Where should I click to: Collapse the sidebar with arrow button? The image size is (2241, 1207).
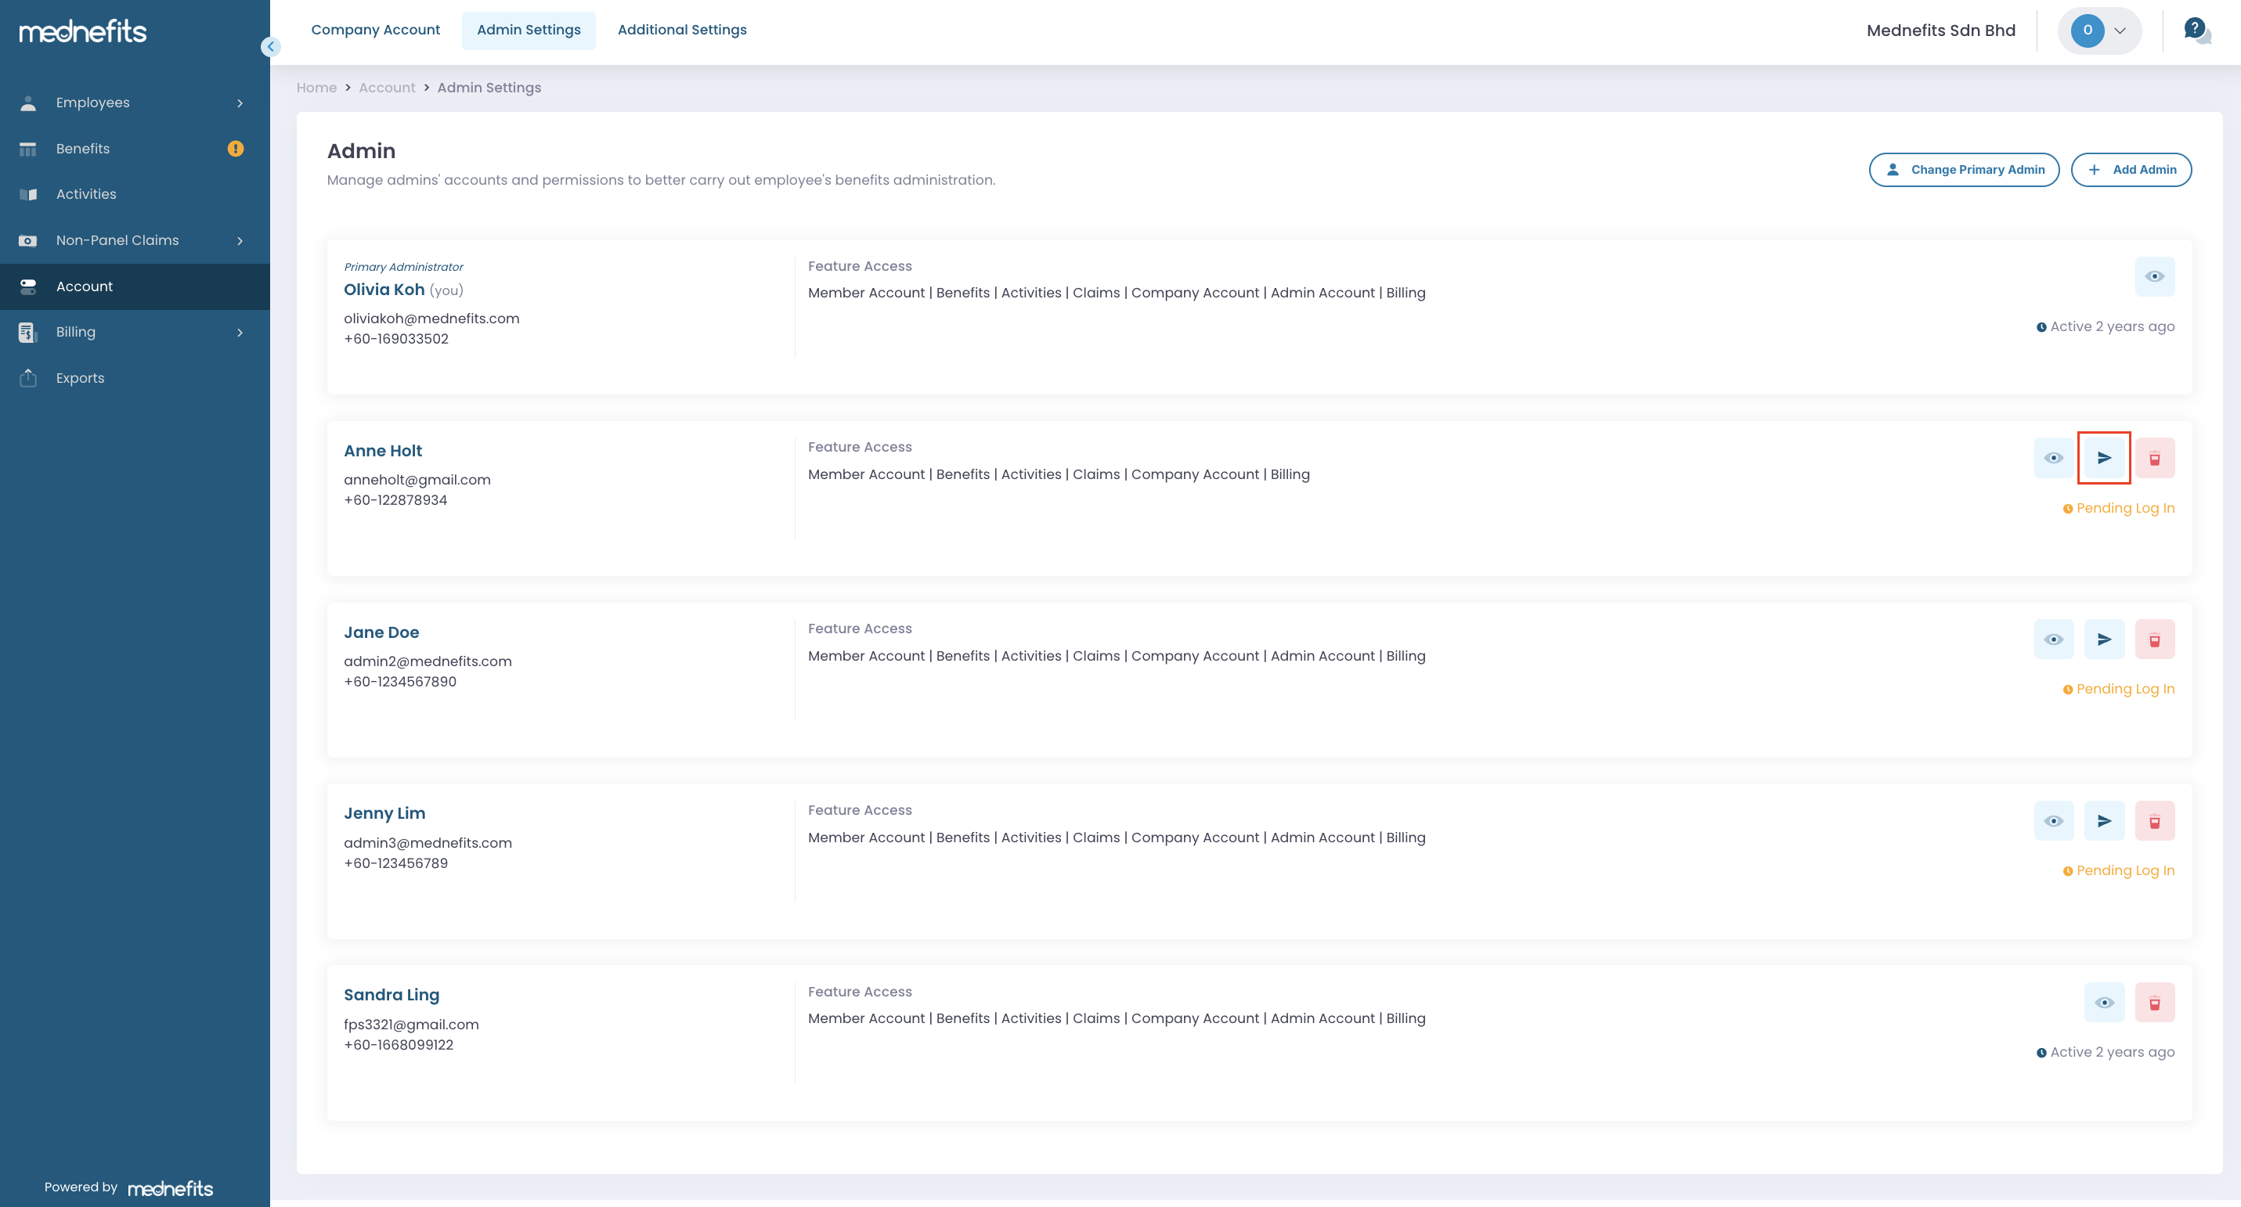click(x=271, y=47)
